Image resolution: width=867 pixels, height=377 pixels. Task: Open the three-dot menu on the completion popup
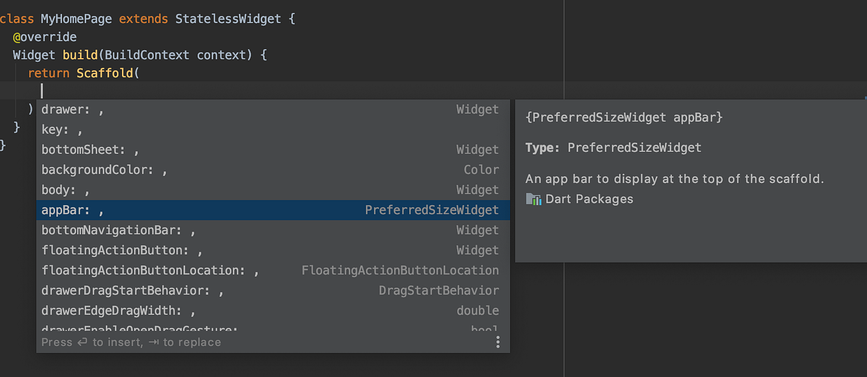point(497,341)
